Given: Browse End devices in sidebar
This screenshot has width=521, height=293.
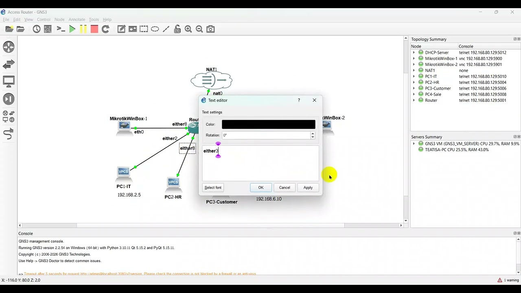Looking at the screenshot, I should point(9,81).
